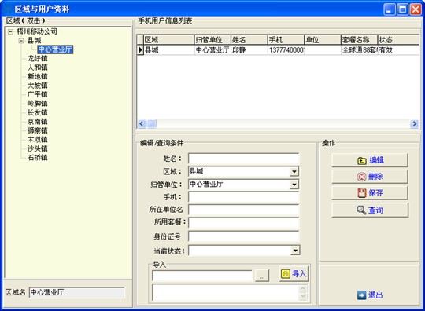This screenshot has height=311, width=425.
Task: Collapse the 梧州移动公司 root tree node
Action: coord(10,31)
